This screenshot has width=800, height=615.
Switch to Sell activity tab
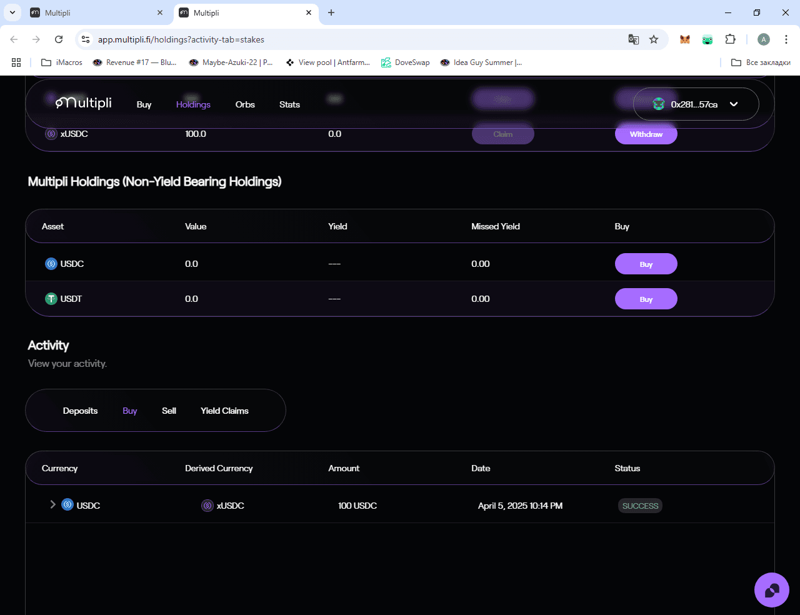[x=169, y=411]
